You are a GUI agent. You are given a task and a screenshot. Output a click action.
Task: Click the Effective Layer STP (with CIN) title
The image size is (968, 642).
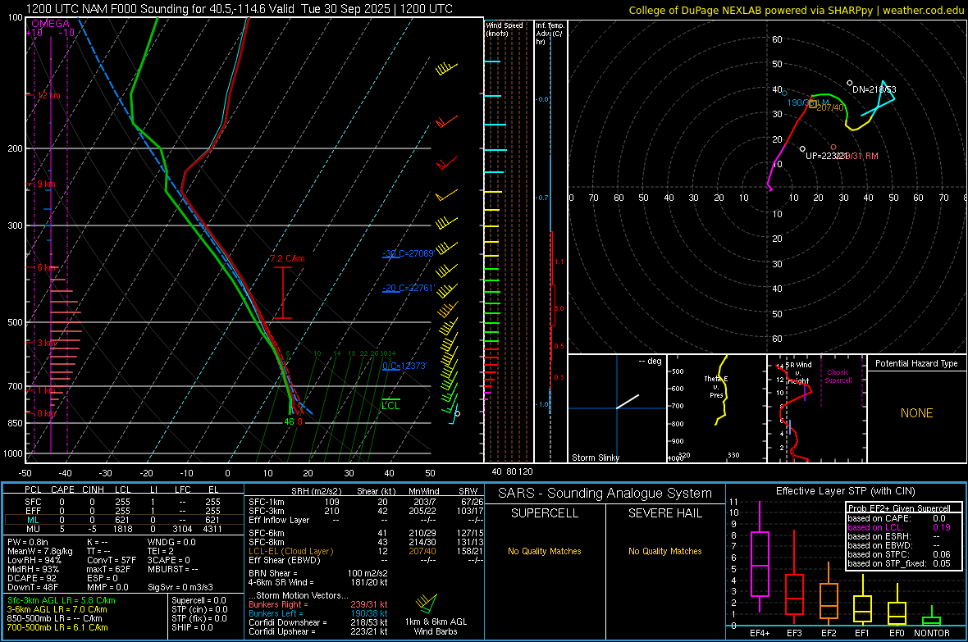(x=845, y=491)
